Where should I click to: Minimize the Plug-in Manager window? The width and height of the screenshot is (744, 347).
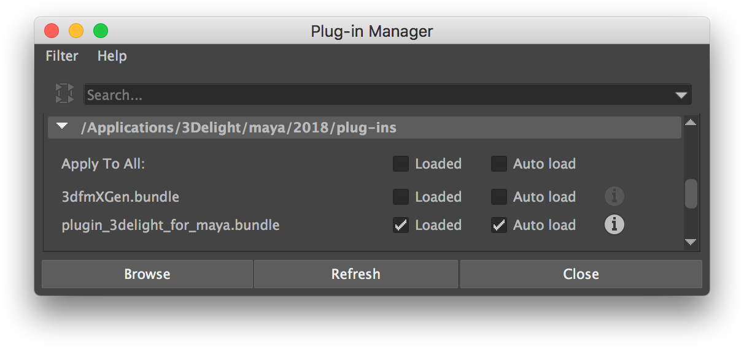click(x=76, y=31)
